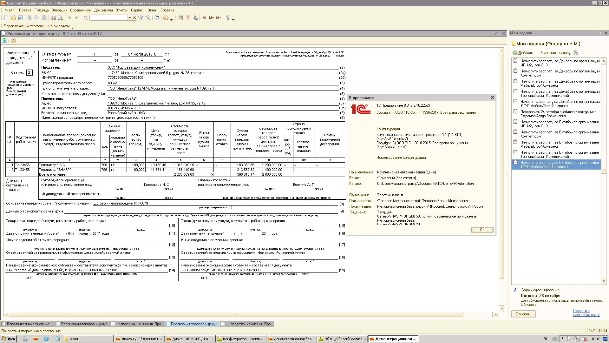Clear the search field with X
Viewport: 609px width, 343px height.
pos(134,18)
